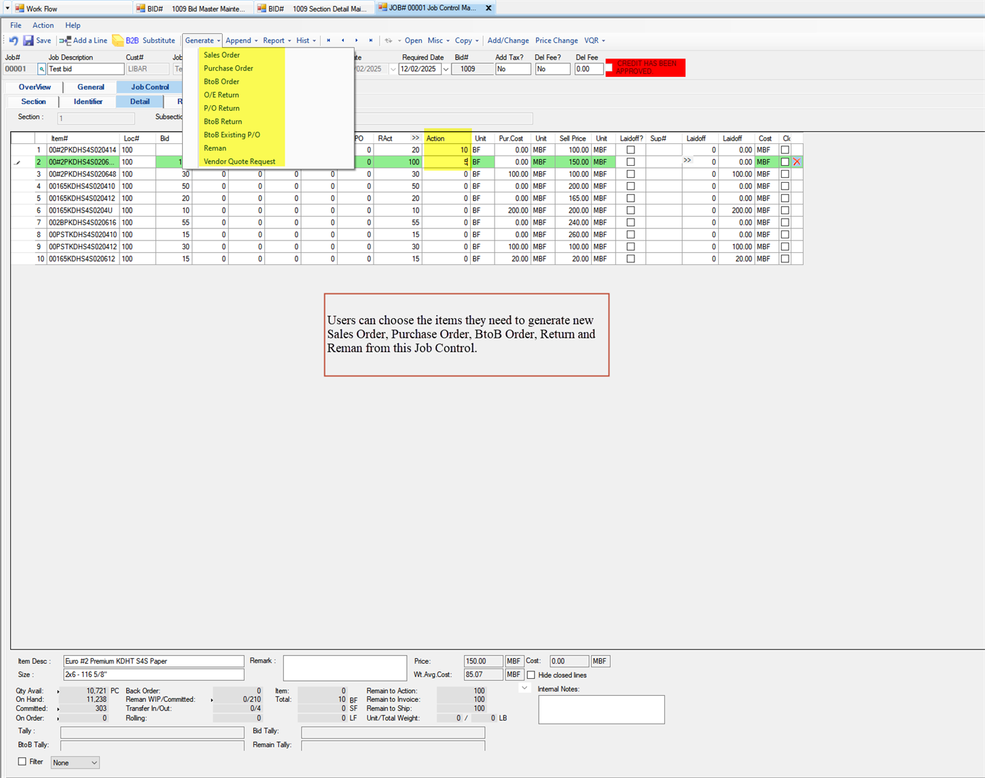985x778 pixels.
Task: Go to first record navigation arrow
Action: [329, 41]
